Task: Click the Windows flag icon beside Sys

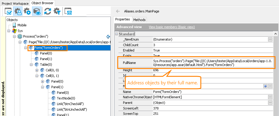Action: pyautogui.click(x=14, y=31)
